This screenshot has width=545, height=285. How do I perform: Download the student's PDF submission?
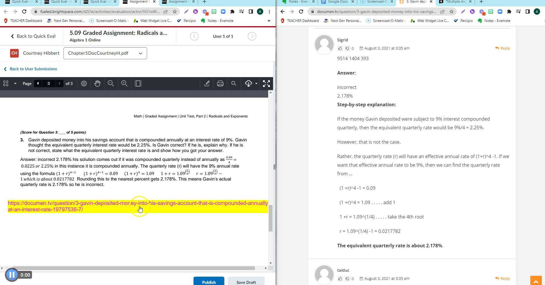click(x=248, y=83)
